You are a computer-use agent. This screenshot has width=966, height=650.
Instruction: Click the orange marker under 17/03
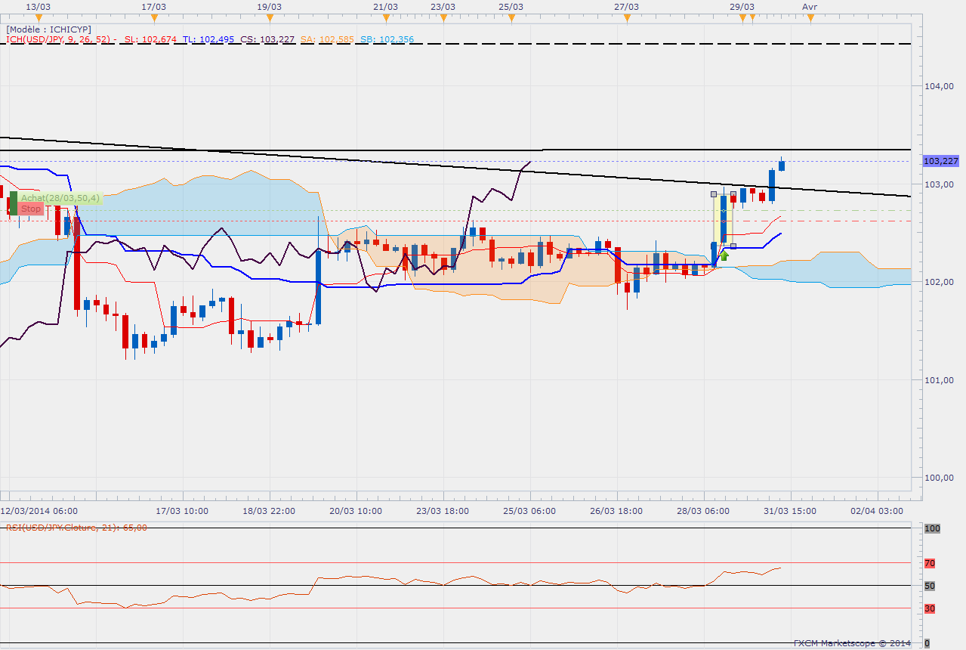[x=153, y=17]
